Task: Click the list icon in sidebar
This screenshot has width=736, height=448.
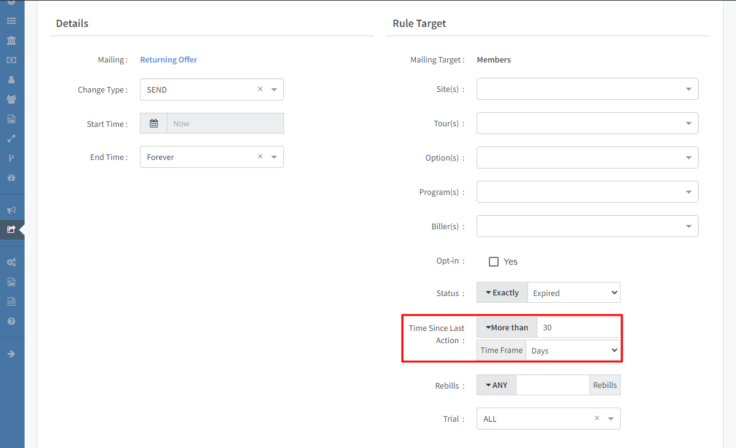Action: [11, 21]
